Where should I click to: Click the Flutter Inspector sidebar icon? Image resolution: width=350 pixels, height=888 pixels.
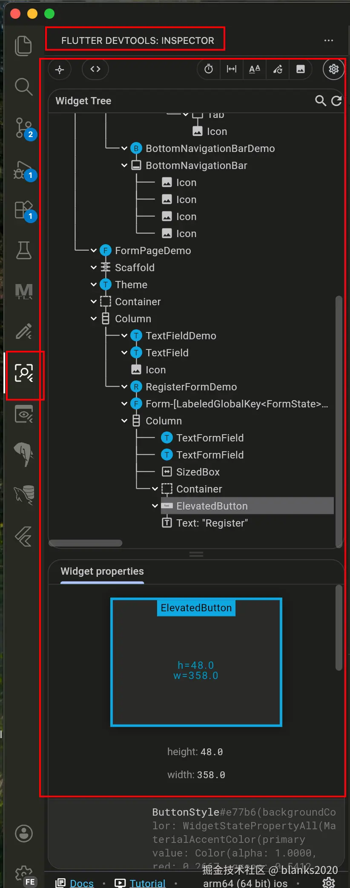tap(24, 373)
